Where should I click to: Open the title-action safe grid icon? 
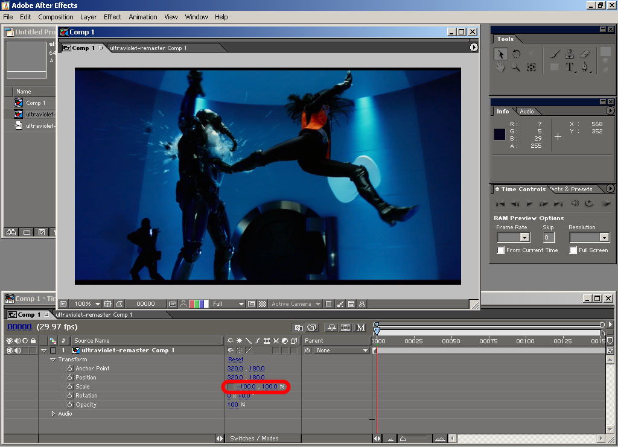tap(107, 304)
